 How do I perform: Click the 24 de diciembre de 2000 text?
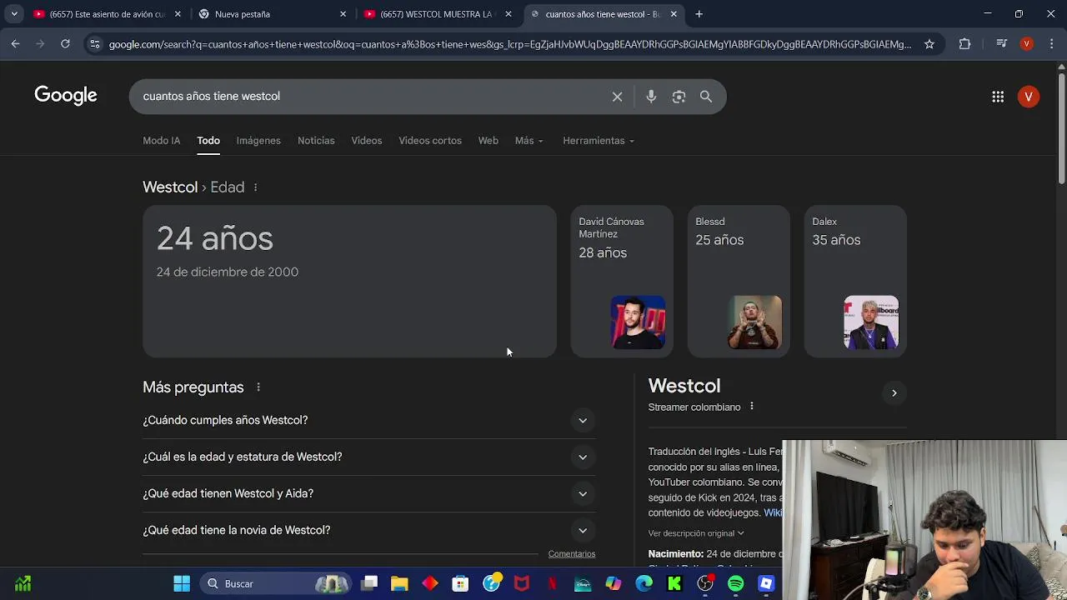228,272
